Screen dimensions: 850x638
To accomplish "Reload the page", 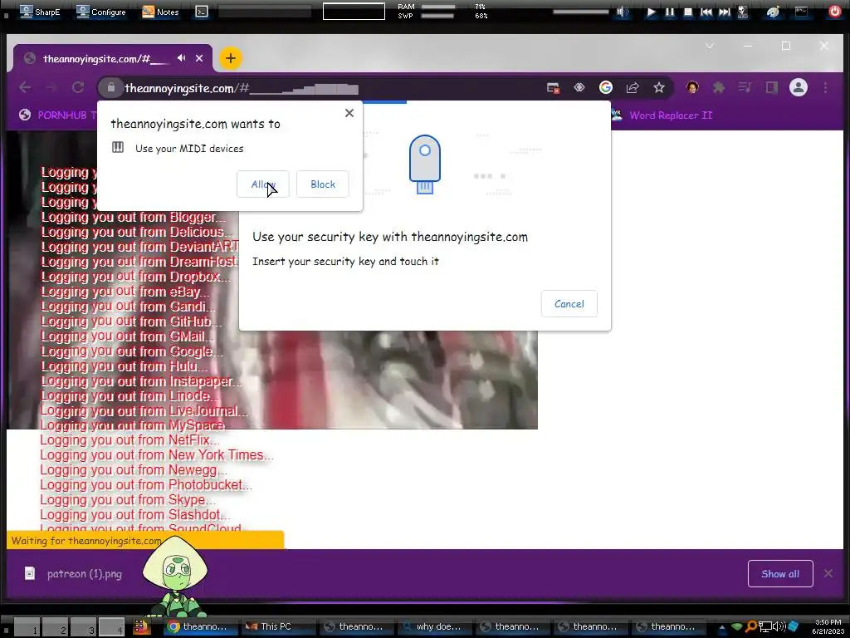I will coord(78,87).
